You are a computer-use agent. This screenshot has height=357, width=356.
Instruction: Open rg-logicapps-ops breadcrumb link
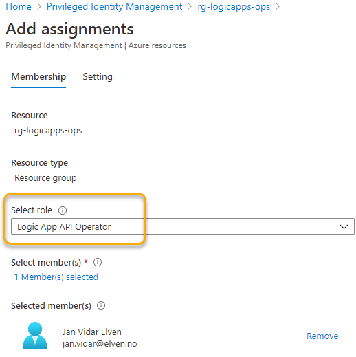[x=234, y=6]
